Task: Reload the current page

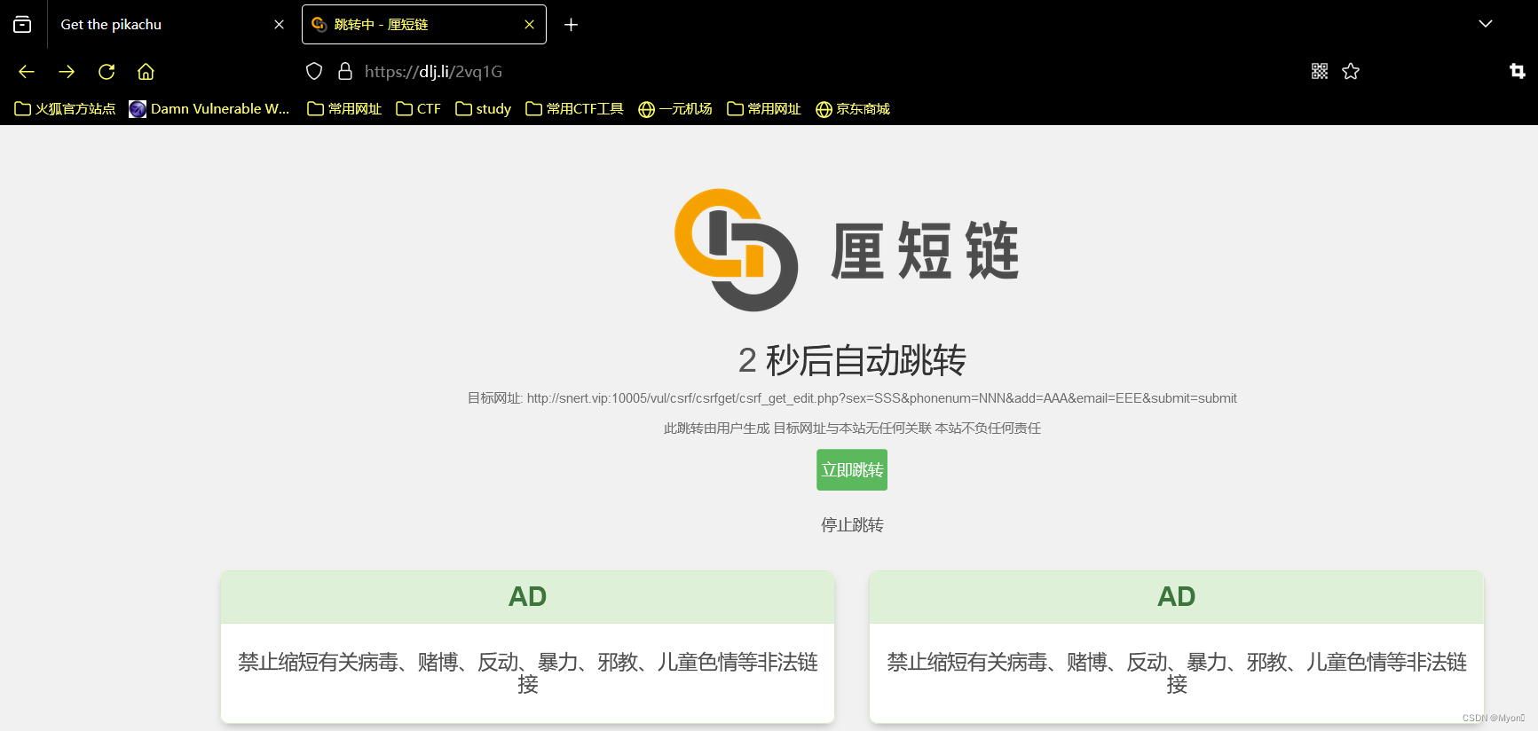Action: (x=106, y=72)
